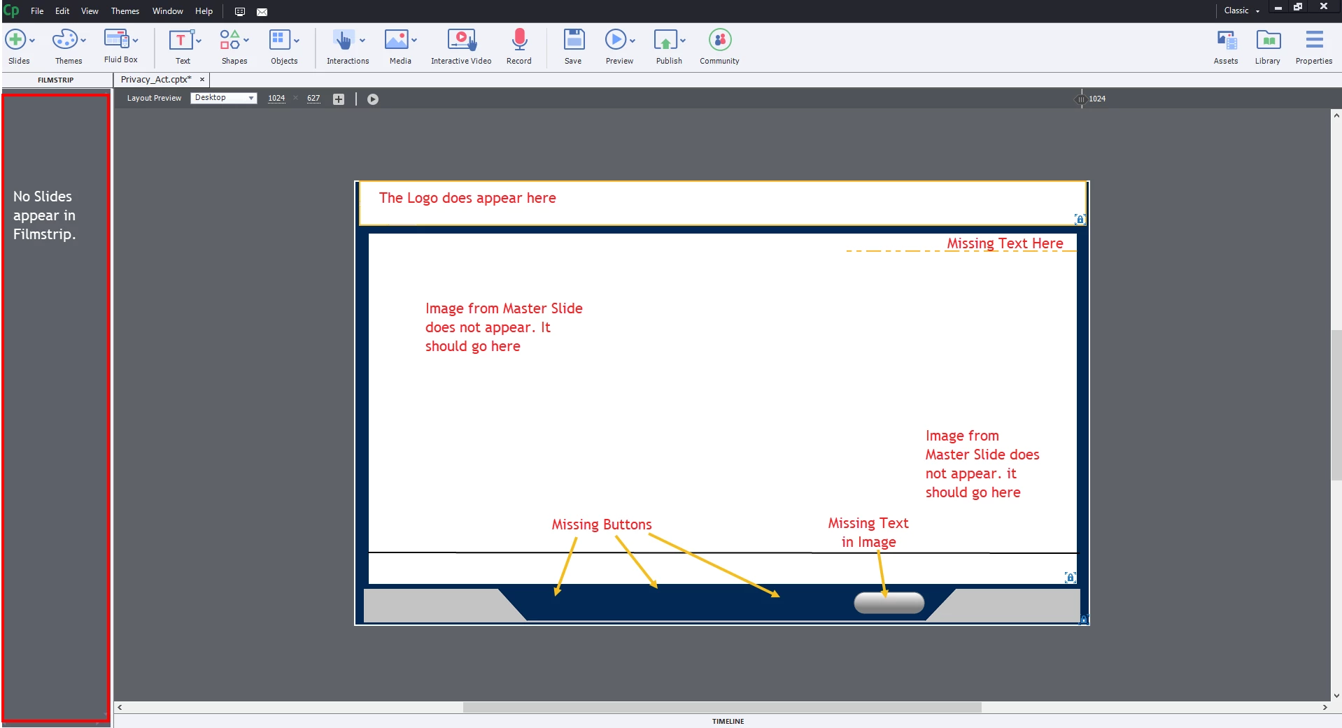This screenshot has width=1342, height=728.
Task: Open the File menu
Action: pos(37,11)
